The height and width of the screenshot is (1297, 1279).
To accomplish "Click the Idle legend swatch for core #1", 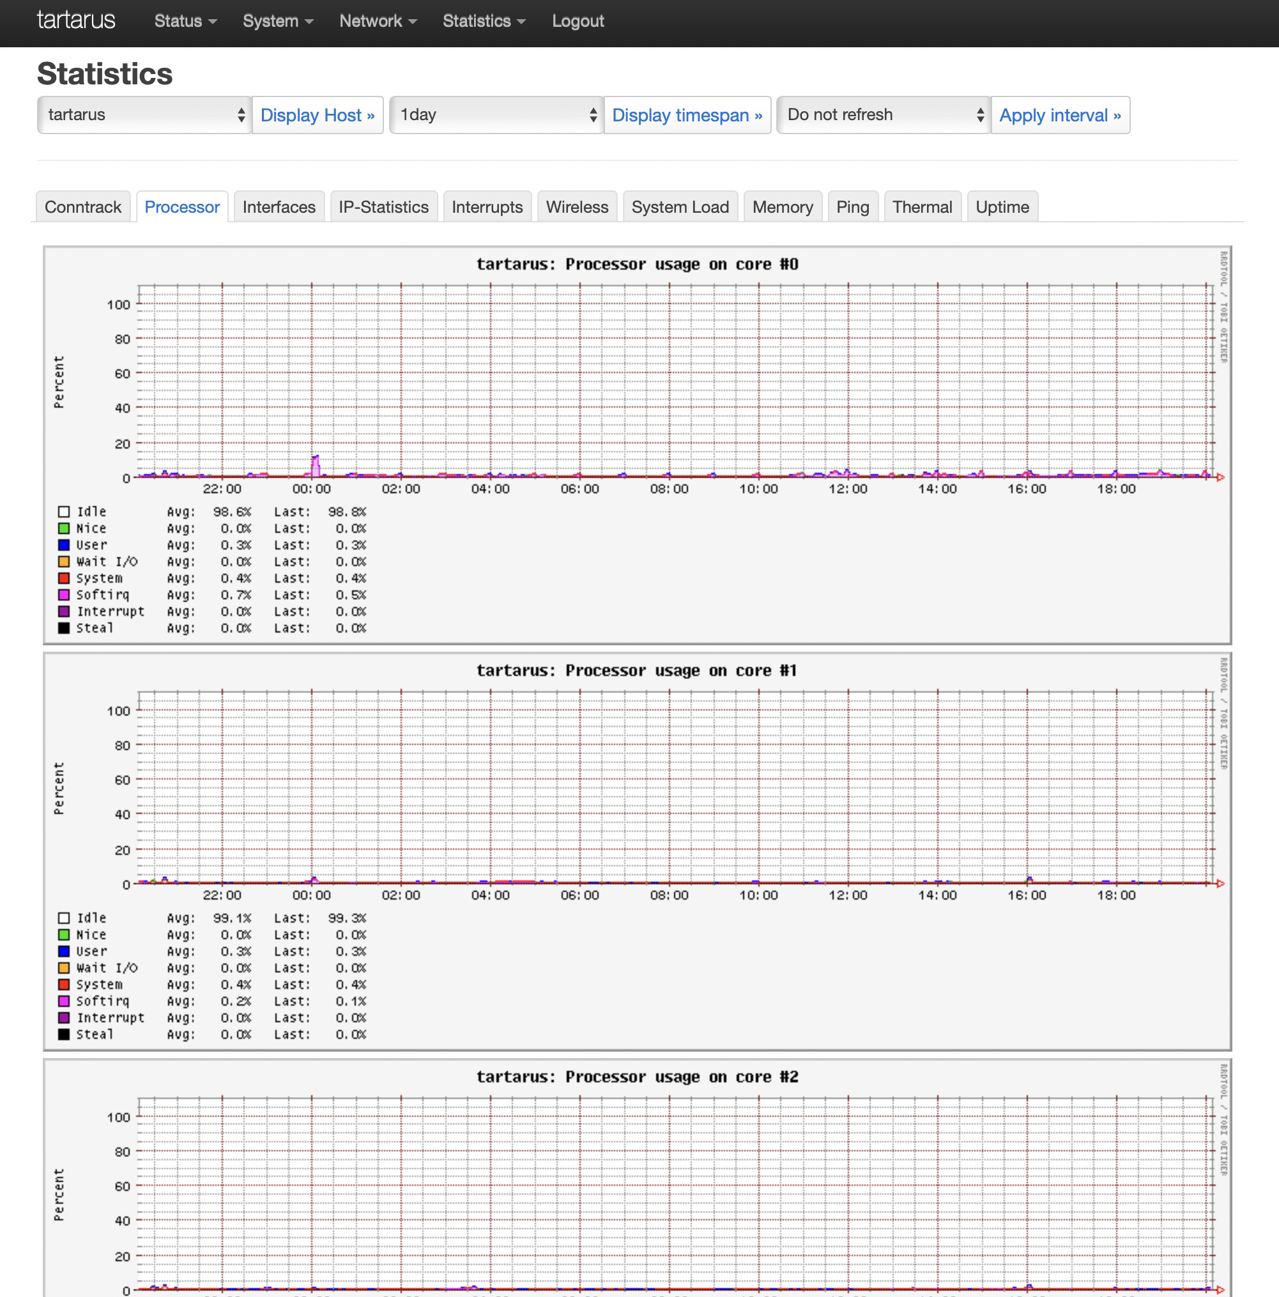I will (64, 917).
